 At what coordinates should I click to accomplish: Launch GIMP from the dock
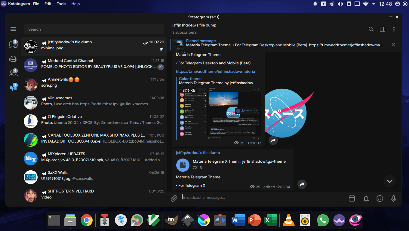pos(171,220)
